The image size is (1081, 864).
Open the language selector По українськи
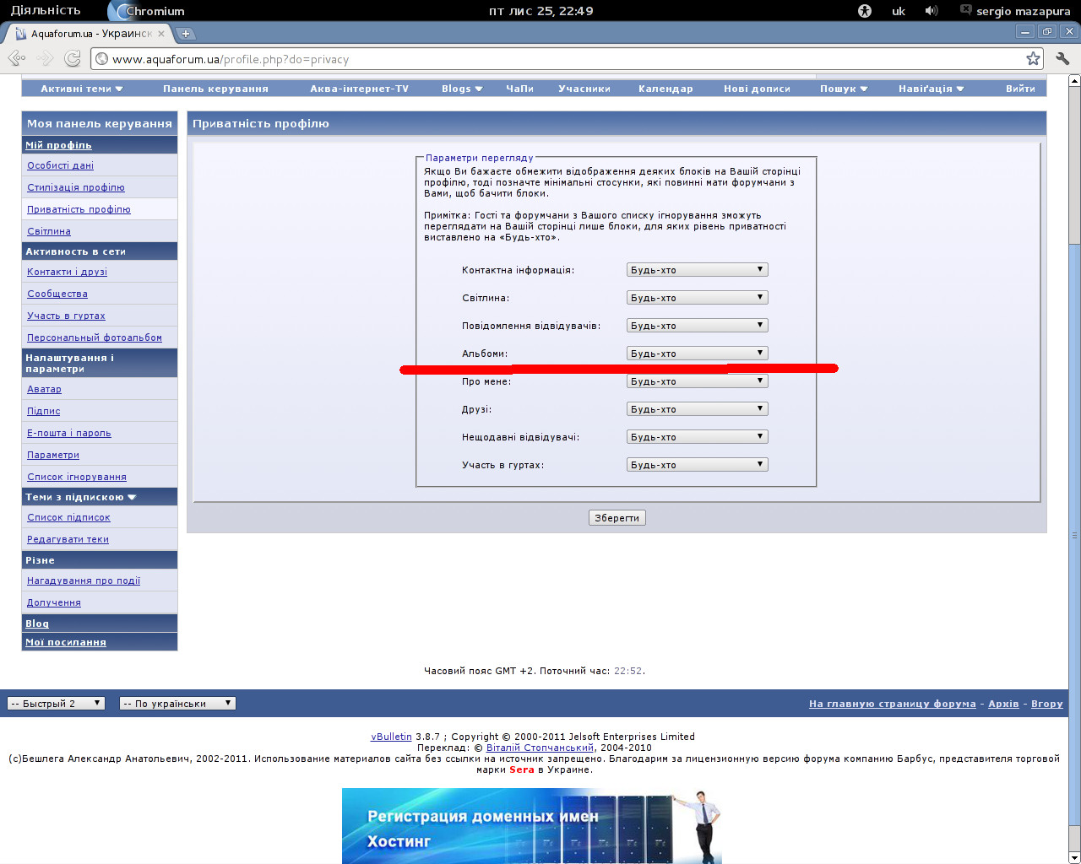[177, 704]
